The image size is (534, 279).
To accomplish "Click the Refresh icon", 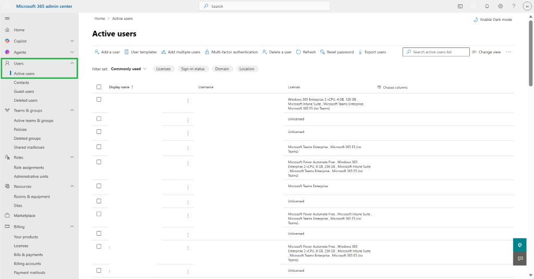I will [298, 52].
